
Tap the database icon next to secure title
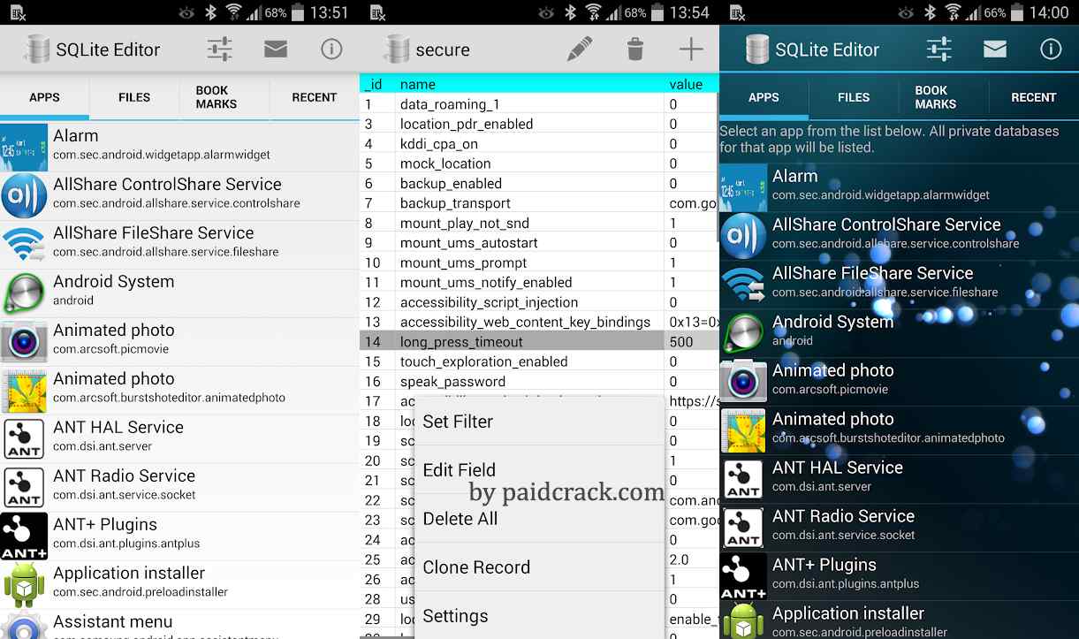point(397,49)
